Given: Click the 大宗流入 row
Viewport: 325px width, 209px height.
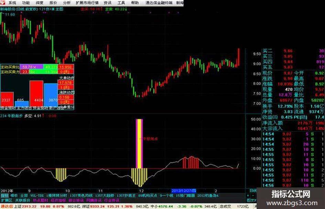Looking at the screenshot, I should click(x=293, y=128).
